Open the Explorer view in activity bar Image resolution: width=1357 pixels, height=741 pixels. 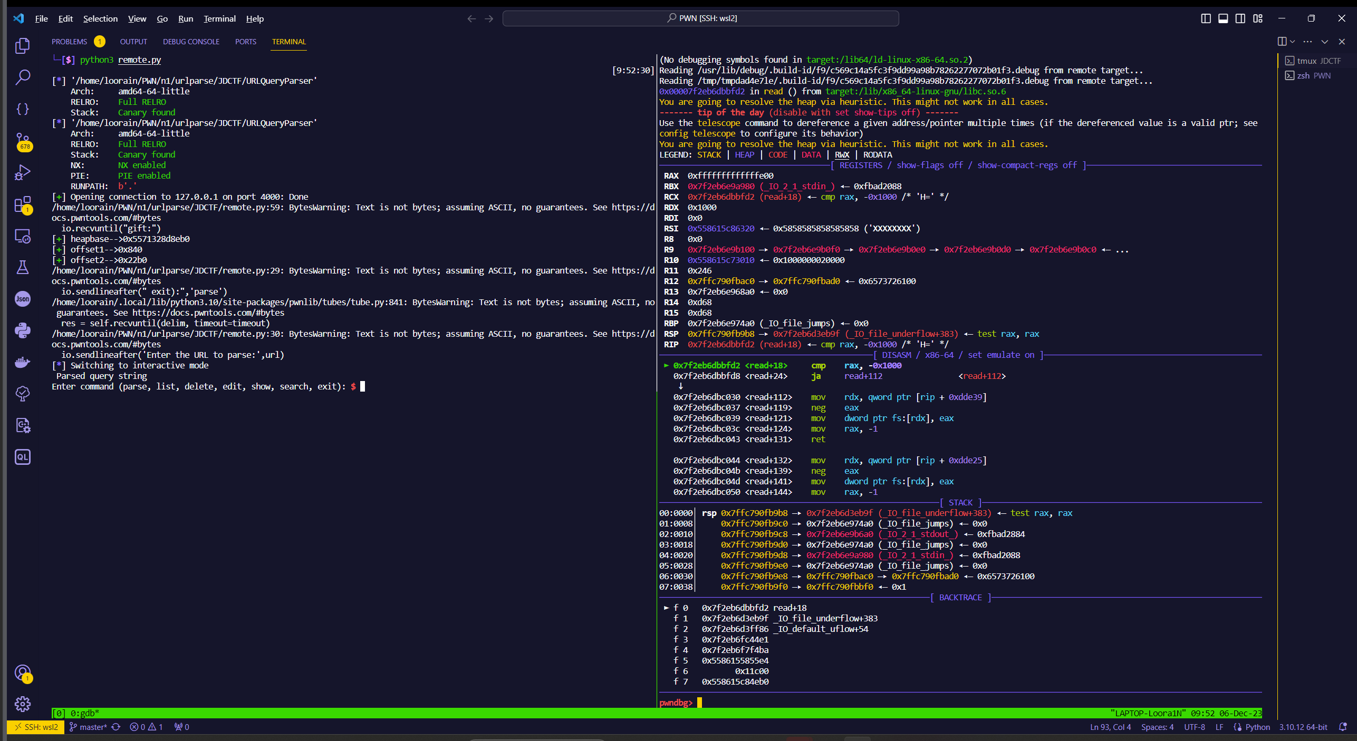pyautogui.click(x=23, y=46)
